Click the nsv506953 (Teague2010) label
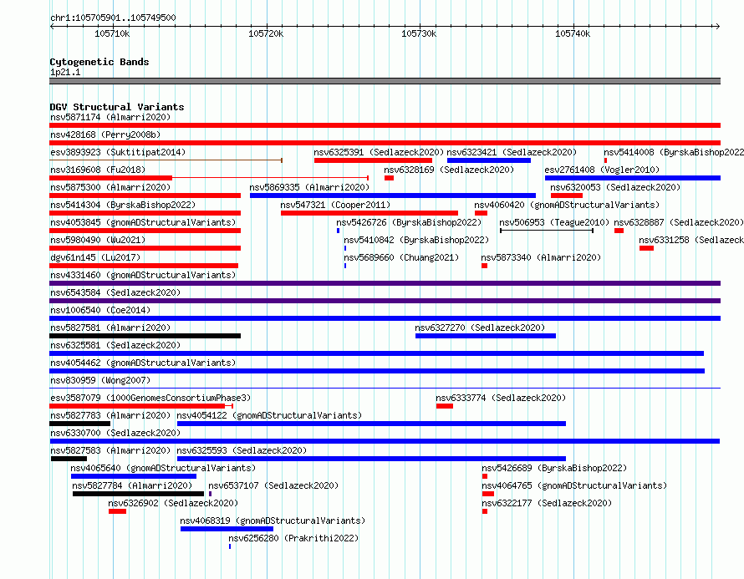Image resolution: width=744 pixels, height=579 pixels. coord(554,222)
